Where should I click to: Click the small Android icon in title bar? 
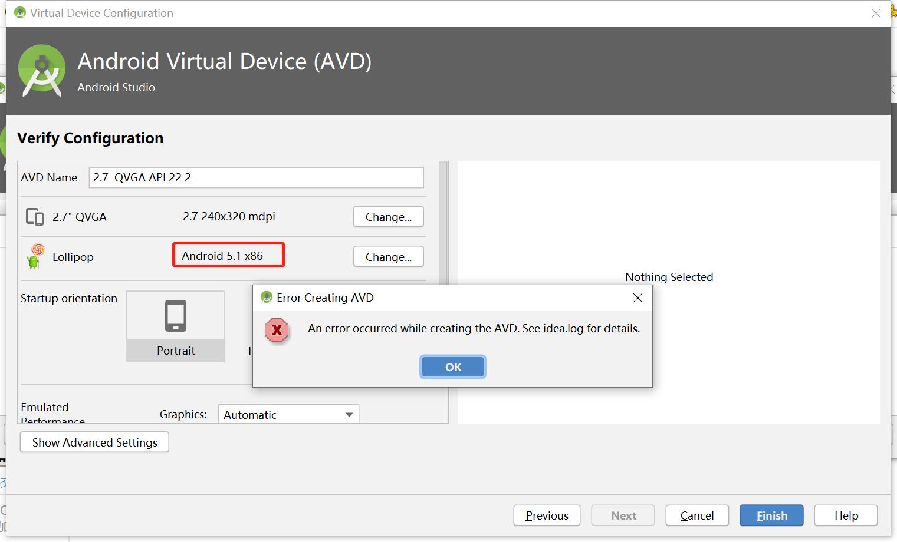tap(20, 13)
